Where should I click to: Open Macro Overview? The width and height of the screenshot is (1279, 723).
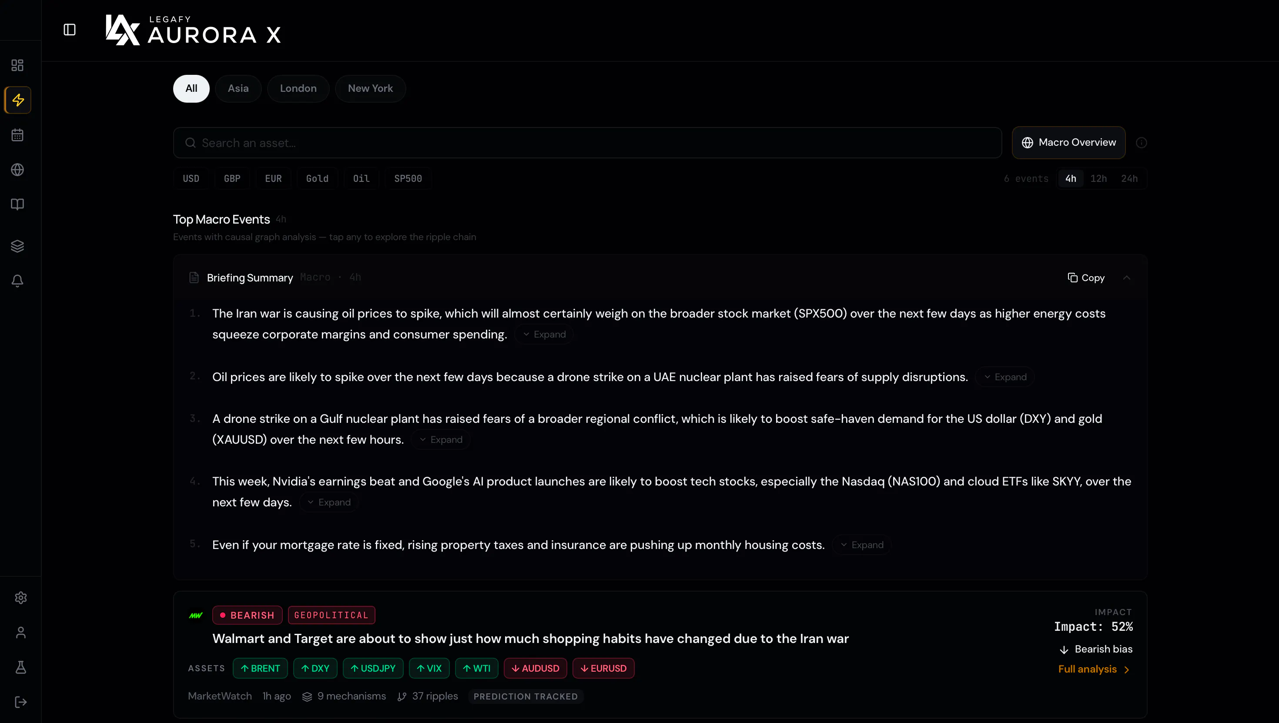1068,143
